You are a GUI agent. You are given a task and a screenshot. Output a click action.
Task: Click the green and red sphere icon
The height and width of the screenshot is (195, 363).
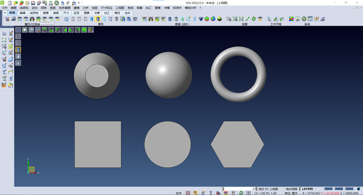pos(207,19)
